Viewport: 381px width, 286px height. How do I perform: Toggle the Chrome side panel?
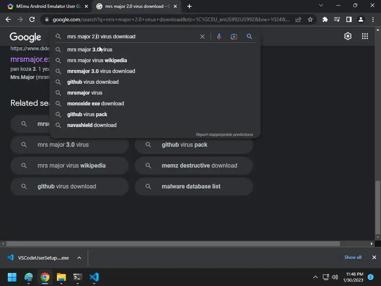click(x=349, y=19)
